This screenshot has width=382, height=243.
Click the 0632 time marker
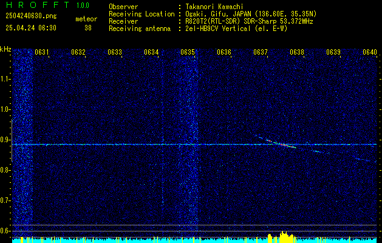(78, 52)
